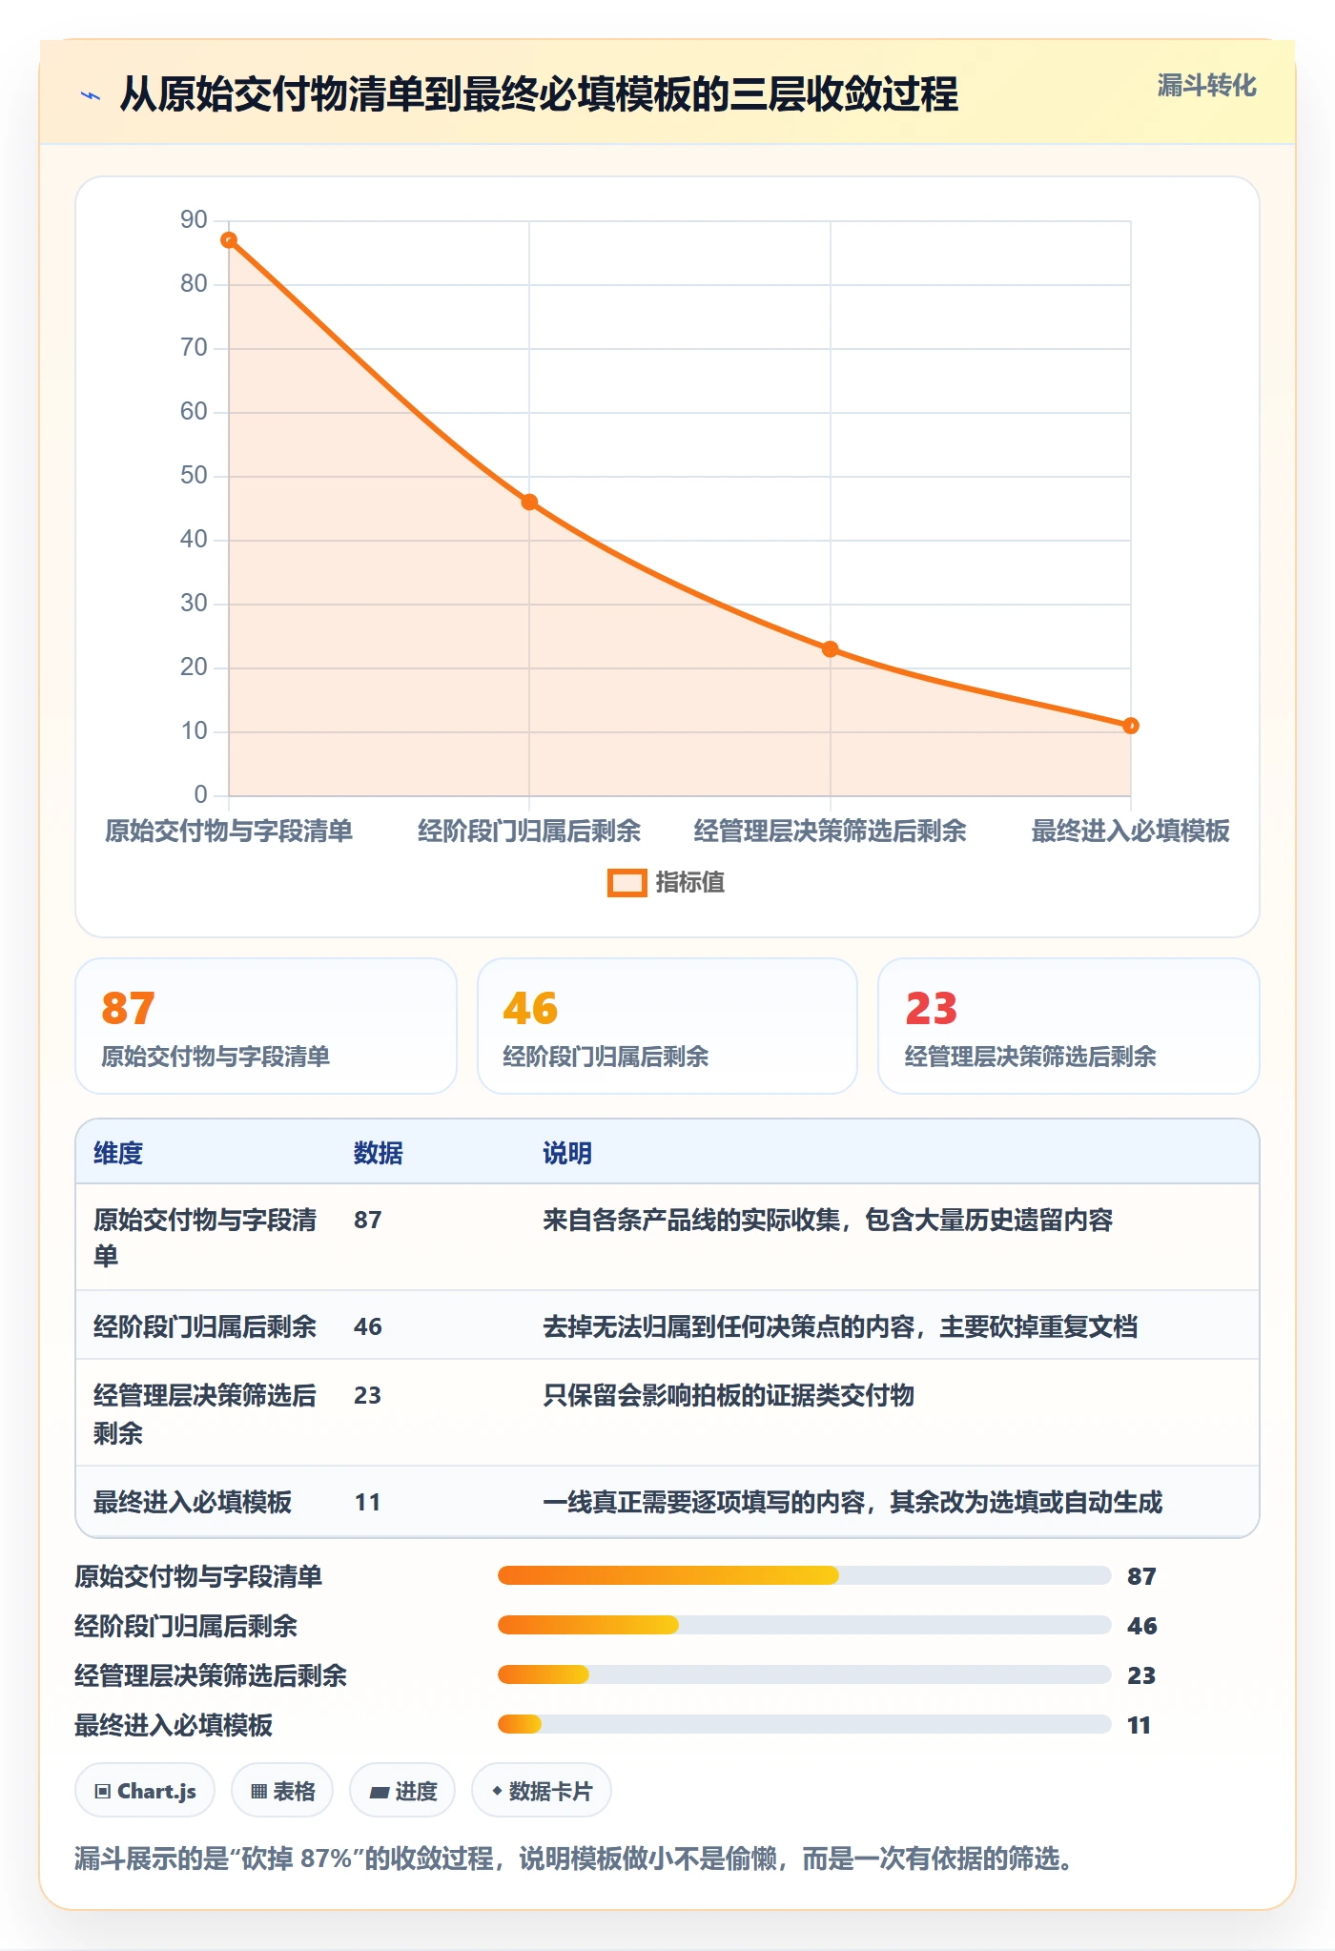Click the 数据 column header
This screenshot has width=1335, height=1951.
[x=379, y=1153]
